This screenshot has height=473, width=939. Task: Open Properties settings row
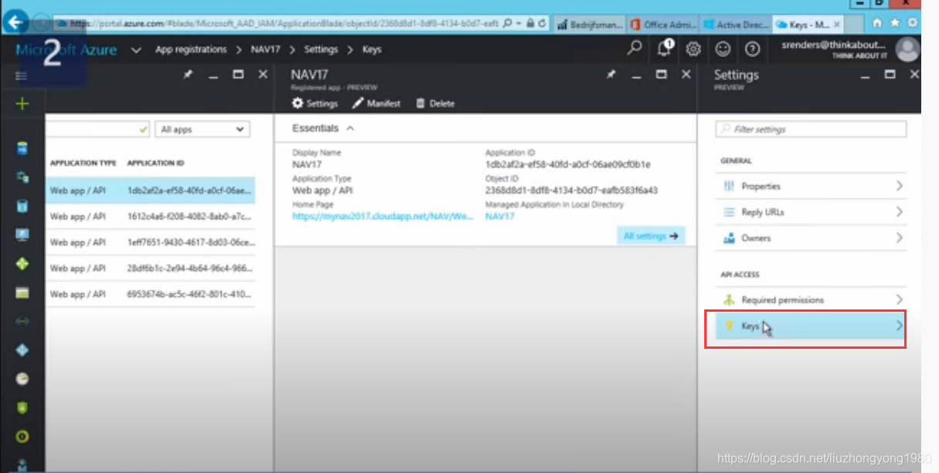[811, 186]
